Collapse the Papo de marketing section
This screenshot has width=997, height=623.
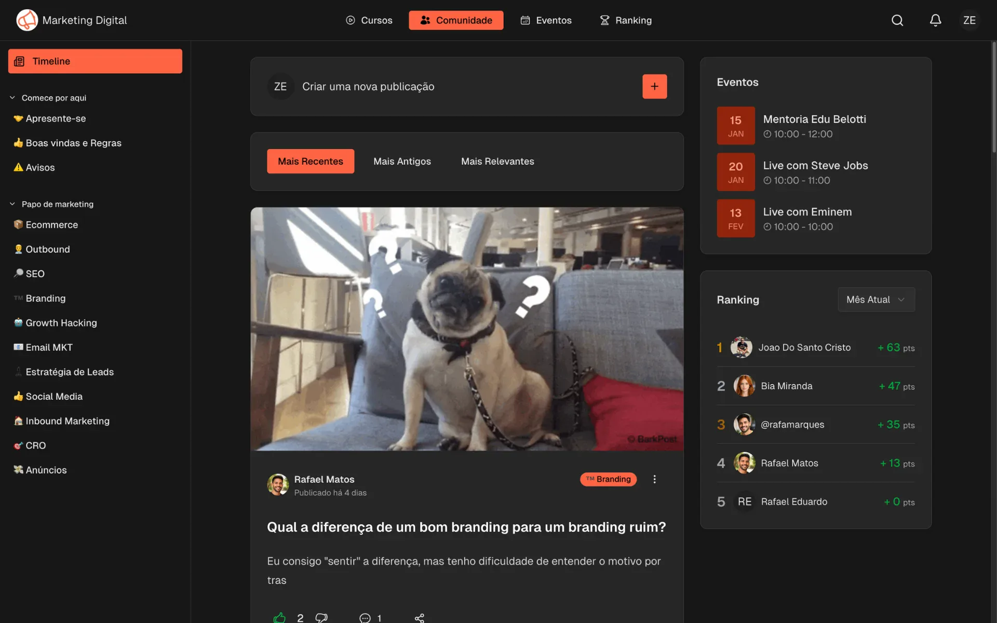pos(12,204)
